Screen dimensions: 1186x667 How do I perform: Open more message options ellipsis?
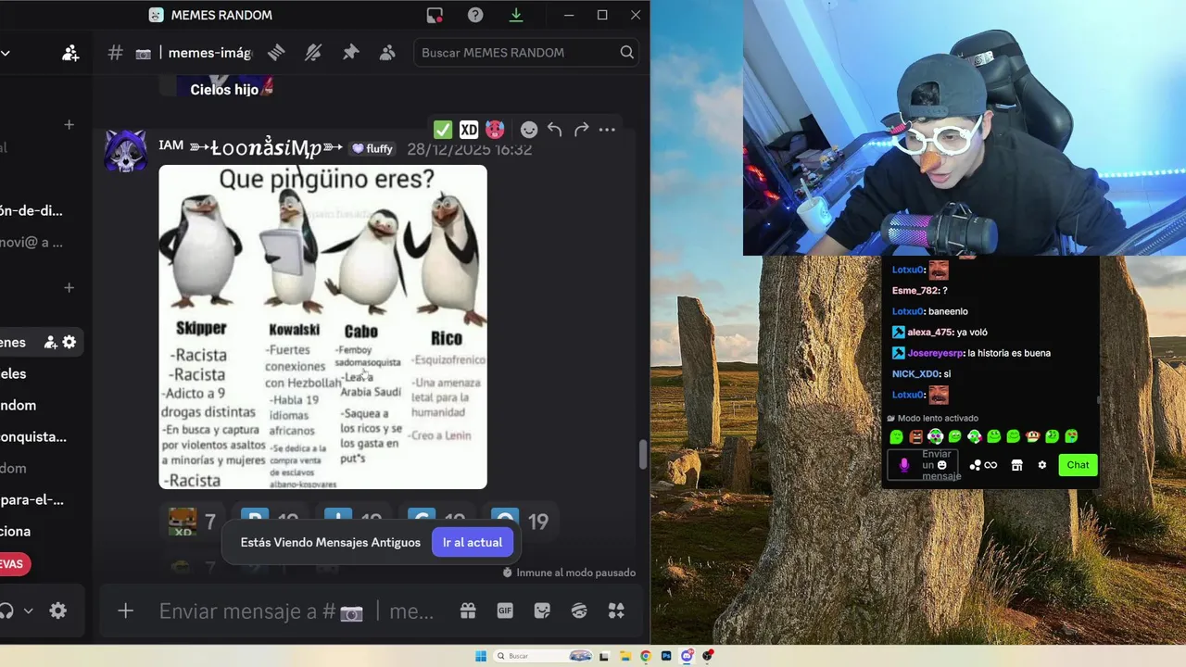point(607,130)
